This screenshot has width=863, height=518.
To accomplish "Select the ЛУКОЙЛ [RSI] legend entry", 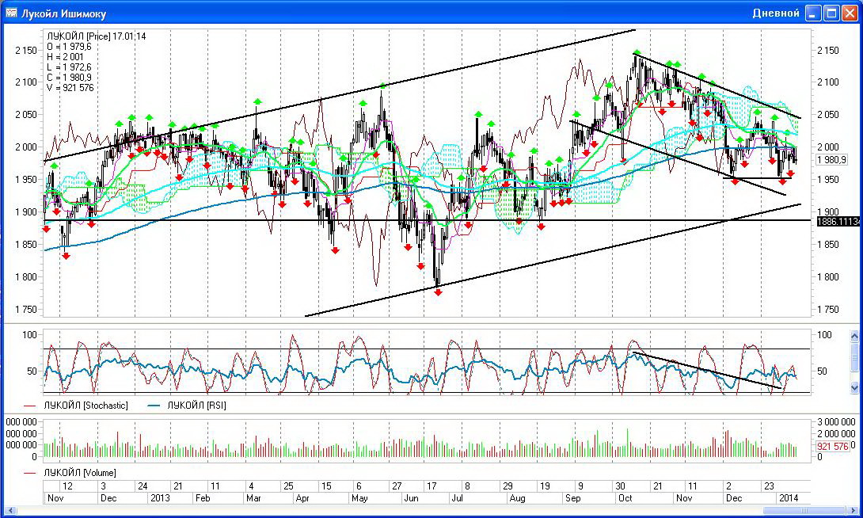I will [x=196, y=406].
